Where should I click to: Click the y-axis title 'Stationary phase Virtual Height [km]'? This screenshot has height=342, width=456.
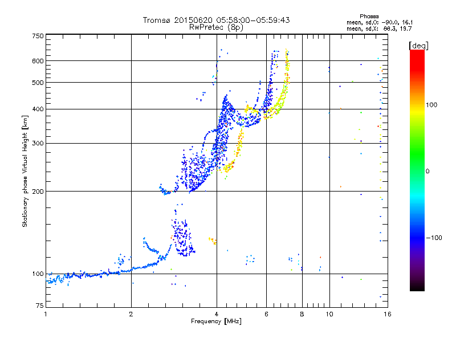tap(25, 171)
